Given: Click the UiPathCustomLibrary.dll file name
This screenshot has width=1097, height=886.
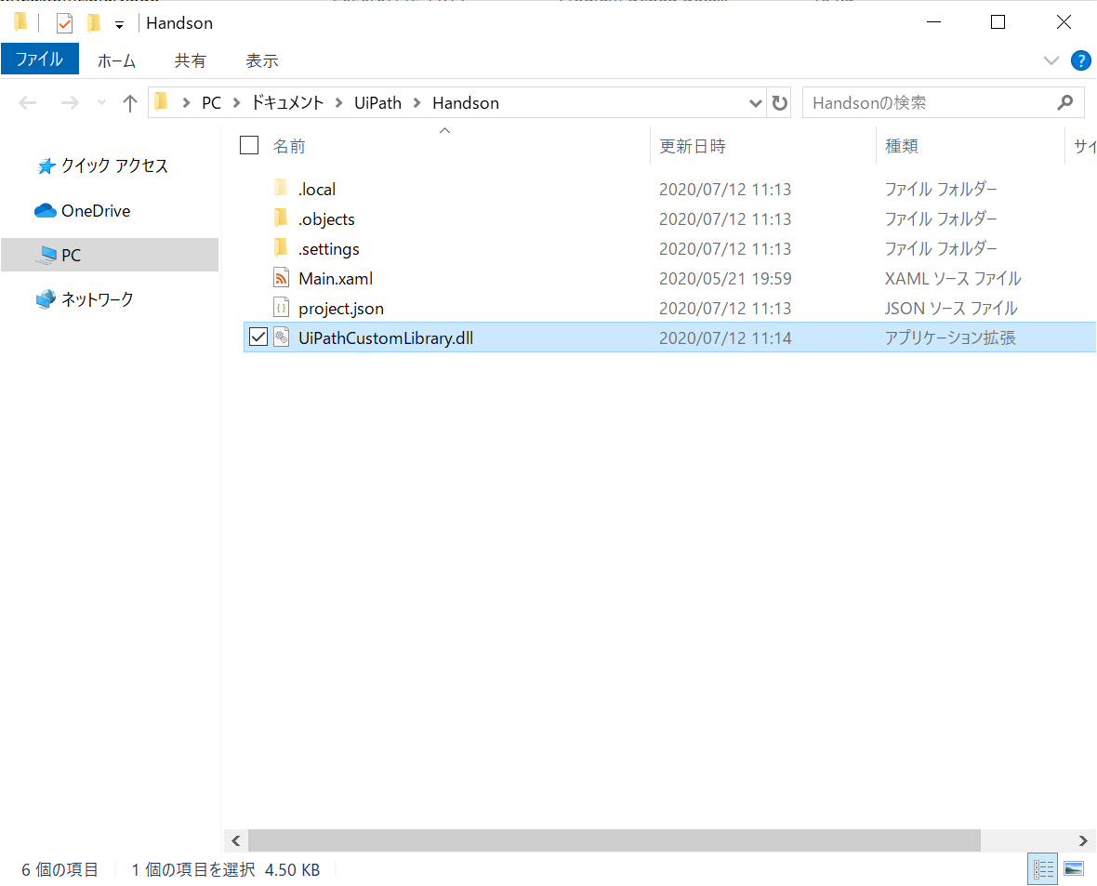Looking at the screenshot, I should click(x=386, y=338).
